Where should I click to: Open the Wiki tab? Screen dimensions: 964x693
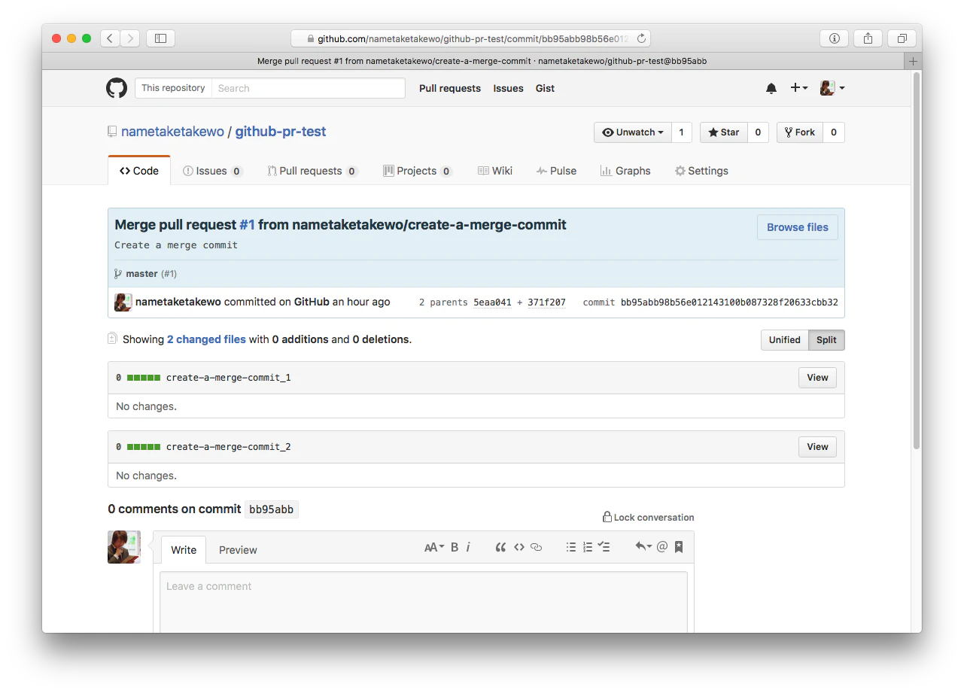click(x=495, y=171)
